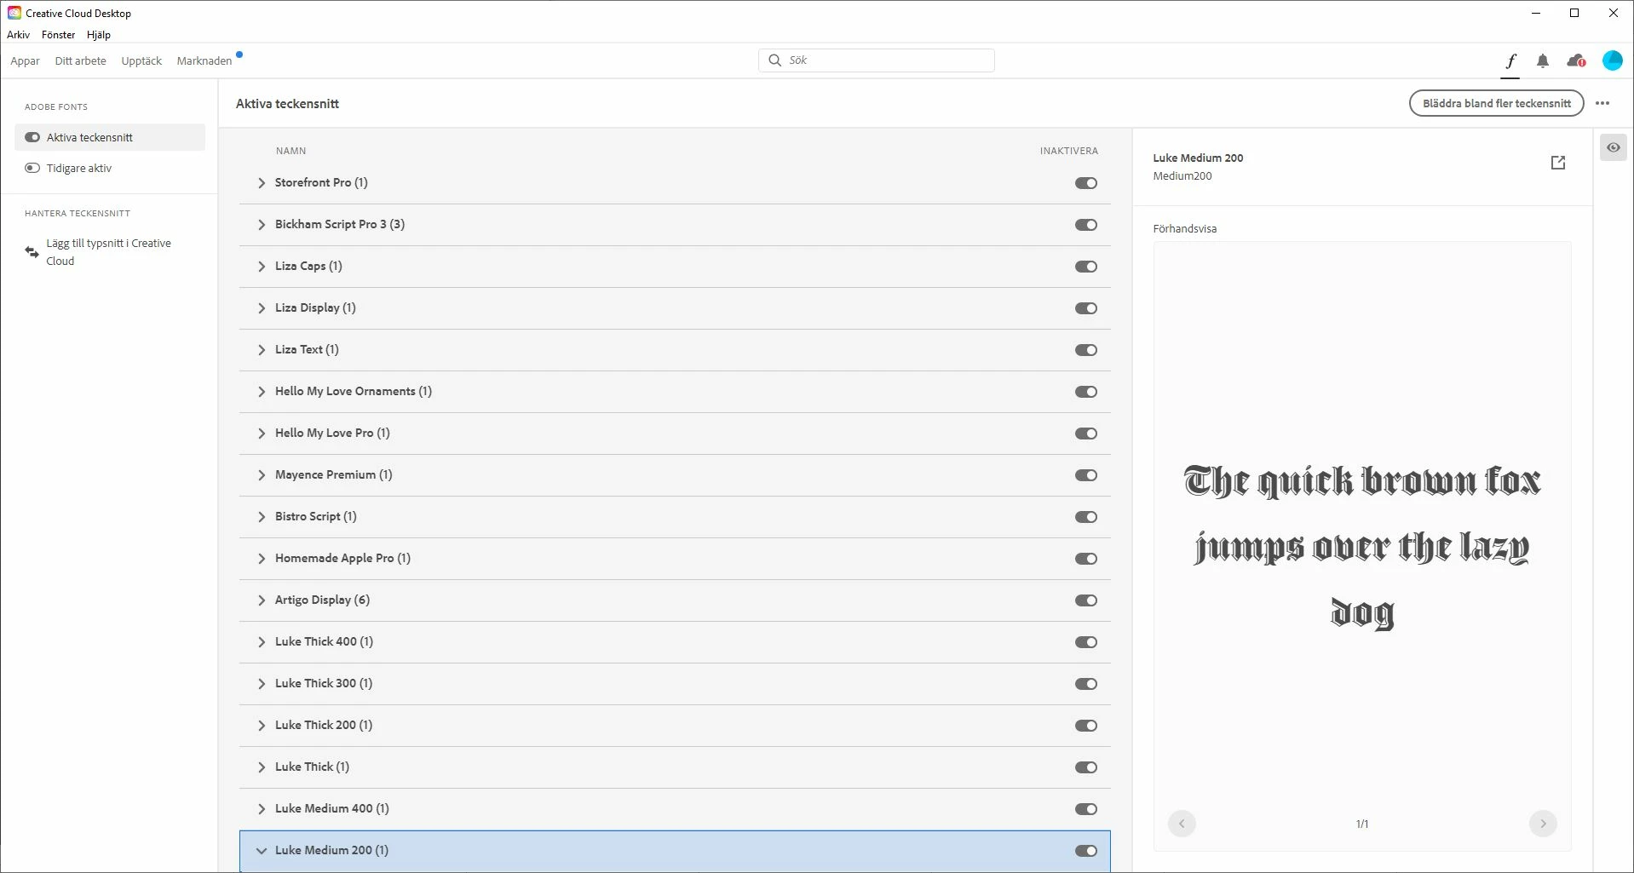The image size is (1634, 873).
Task: Deactivate Artigo Display font family
Action: click(x=1086, y=600)
